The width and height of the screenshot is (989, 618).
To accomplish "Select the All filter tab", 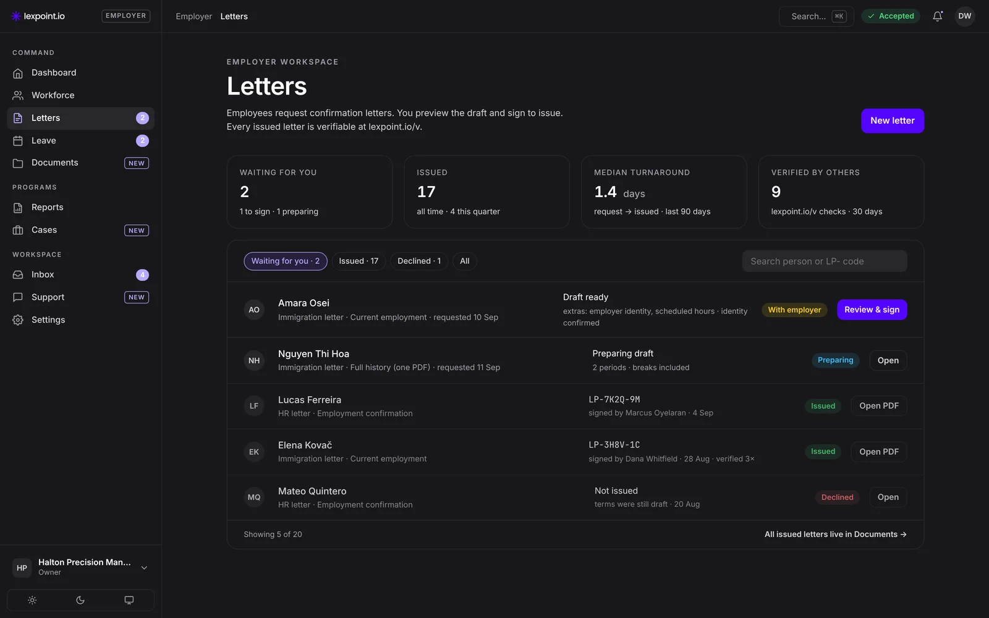I will pos(465,261).
